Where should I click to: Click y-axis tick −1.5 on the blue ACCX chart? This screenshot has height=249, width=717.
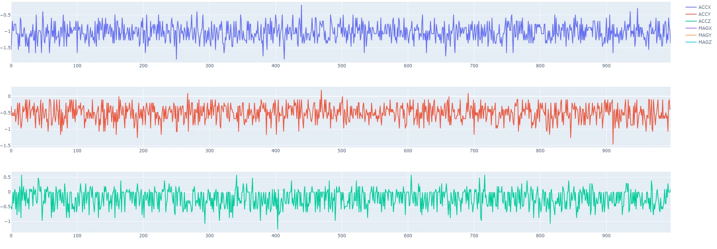[5, 48]
